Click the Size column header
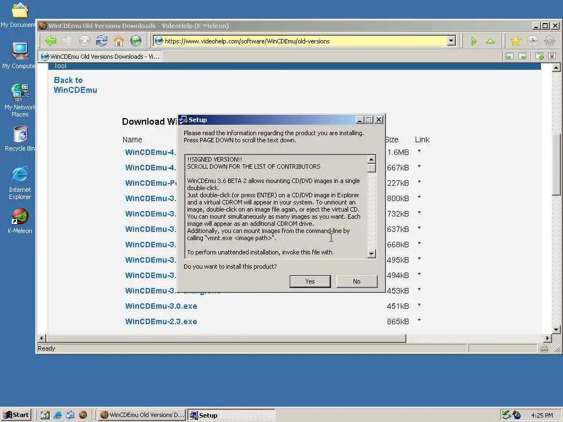Screen dimensions: 563x422 (391, 140)
